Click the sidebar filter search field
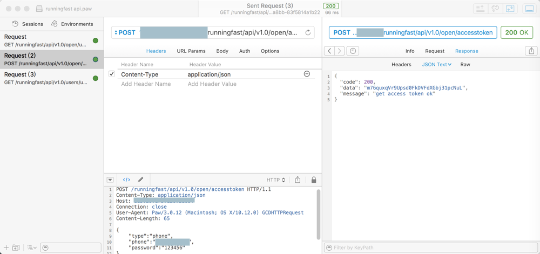 (71, 248)
